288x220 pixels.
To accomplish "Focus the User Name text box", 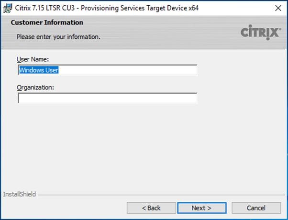I will (x=108, y=70).
